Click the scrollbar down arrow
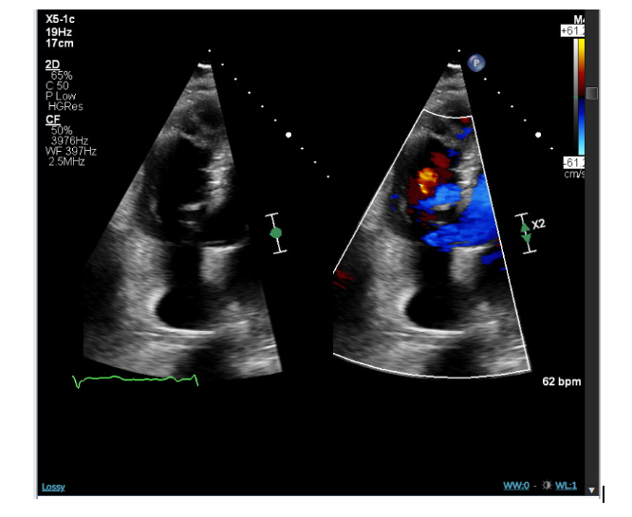The image size is (632, 517). [x=591, y=490]
